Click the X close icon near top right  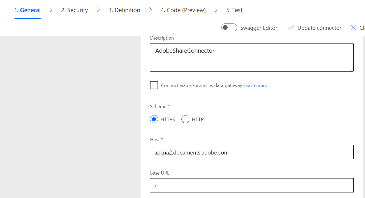[x=353, y=27]
